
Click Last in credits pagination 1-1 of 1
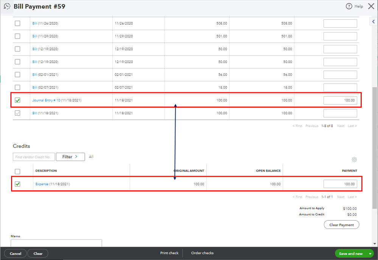352,197
